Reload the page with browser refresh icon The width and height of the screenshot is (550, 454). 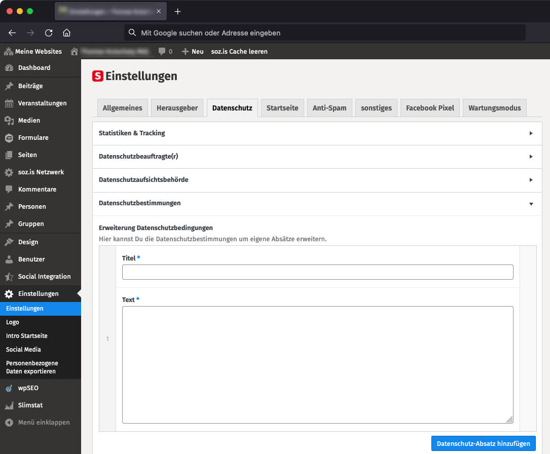click(x=49, y=33)
